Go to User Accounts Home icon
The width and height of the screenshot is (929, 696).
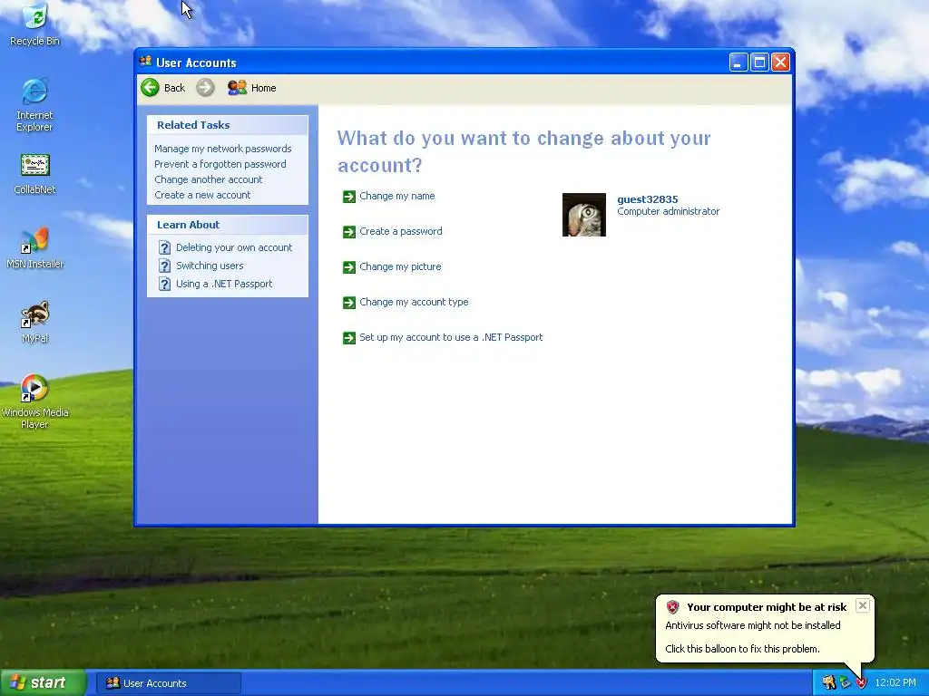tap(237, 88)
